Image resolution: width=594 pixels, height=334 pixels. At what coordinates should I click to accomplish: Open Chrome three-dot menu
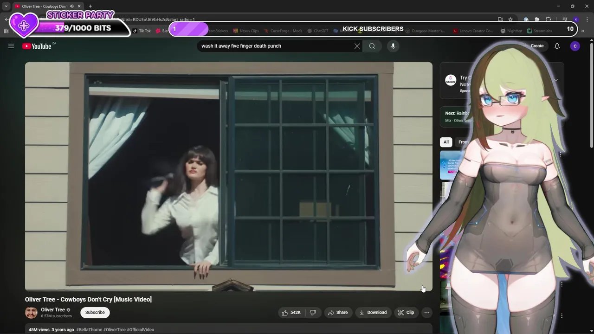point(588,19)
